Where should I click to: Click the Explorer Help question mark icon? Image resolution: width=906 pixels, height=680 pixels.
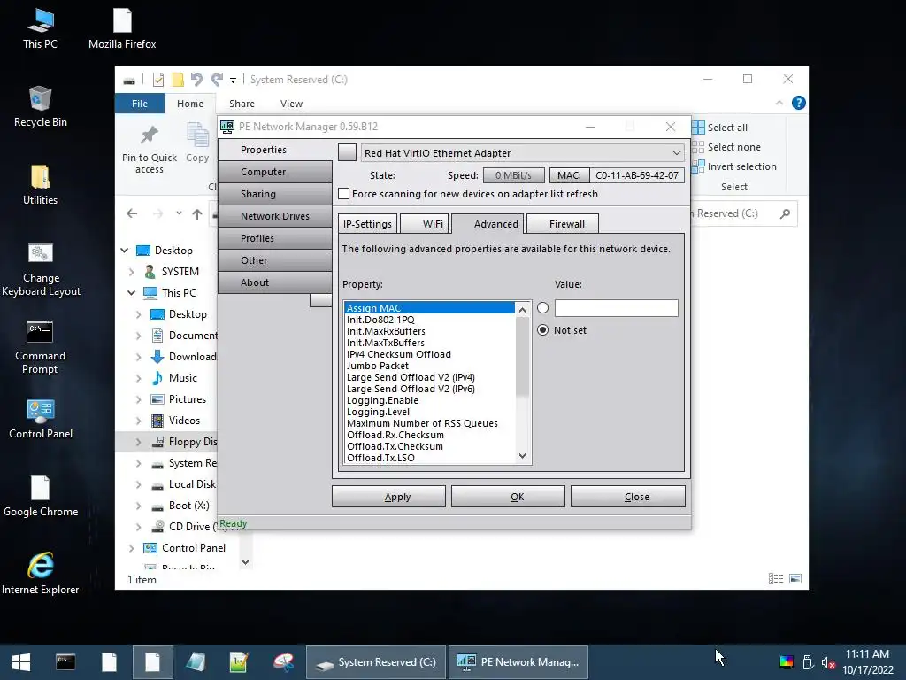799,103
